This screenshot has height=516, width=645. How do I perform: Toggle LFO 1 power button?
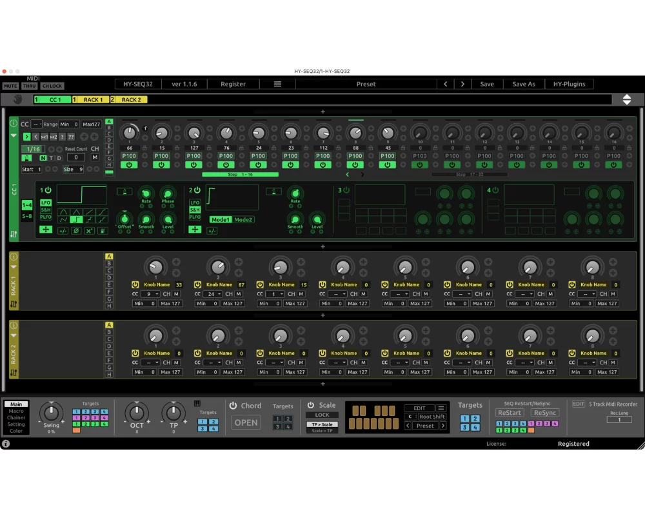48,190
